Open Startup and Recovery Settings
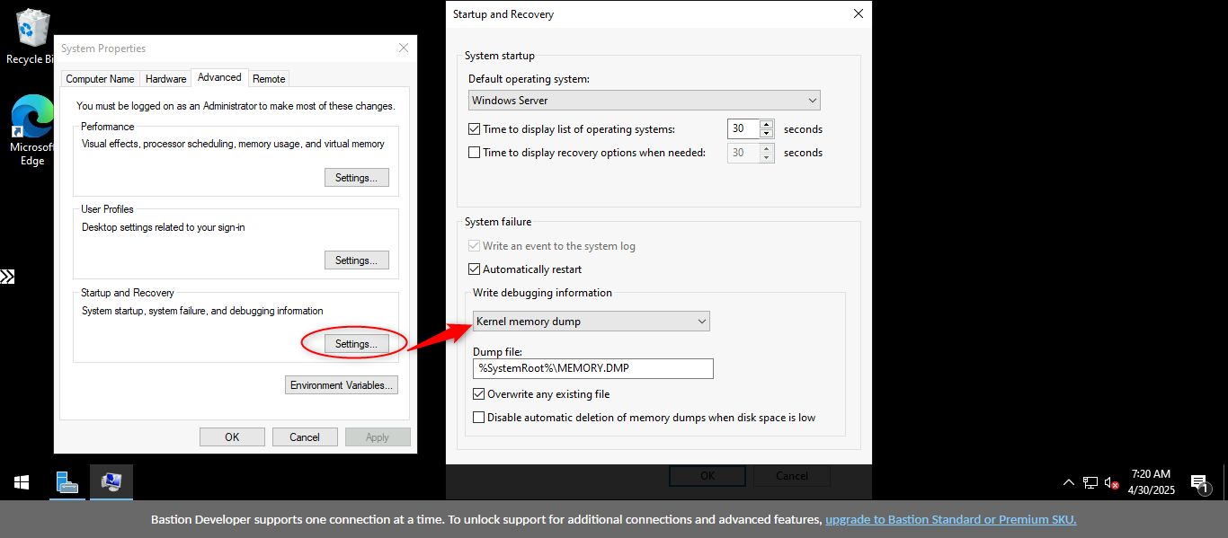1228x538 pixels. click(357, 344)
